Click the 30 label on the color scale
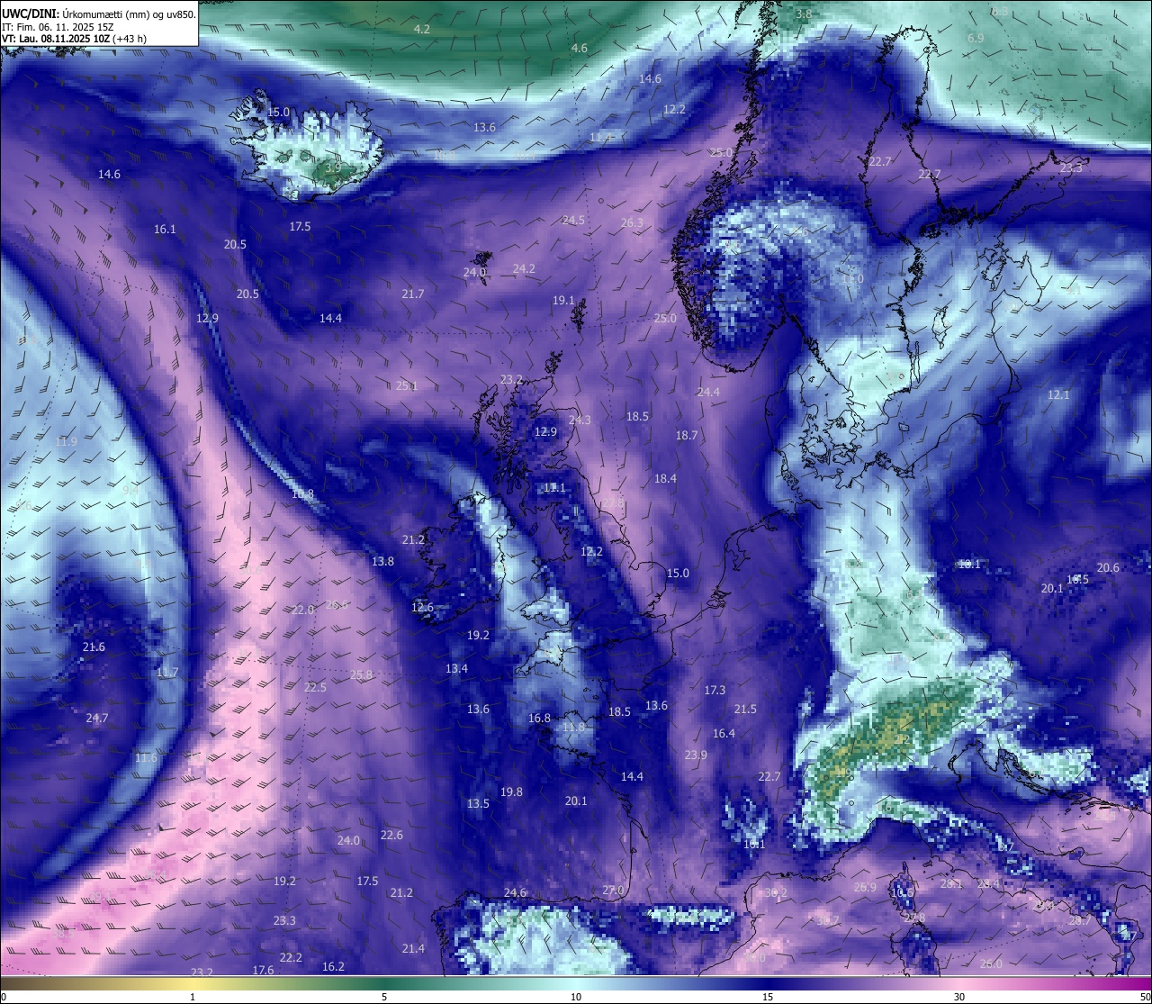This screenshot has width=1152, height=1004. point(959,997)
